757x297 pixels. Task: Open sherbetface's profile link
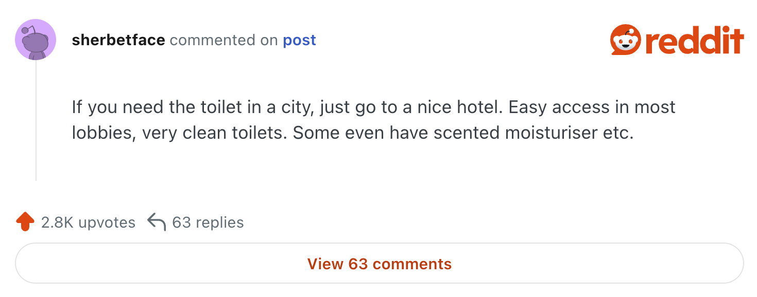(x=118, y=40)
